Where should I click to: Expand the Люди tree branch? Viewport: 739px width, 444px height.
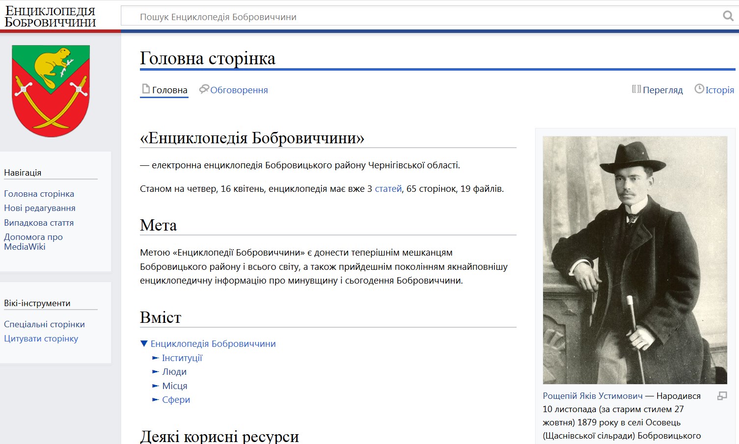156,371
